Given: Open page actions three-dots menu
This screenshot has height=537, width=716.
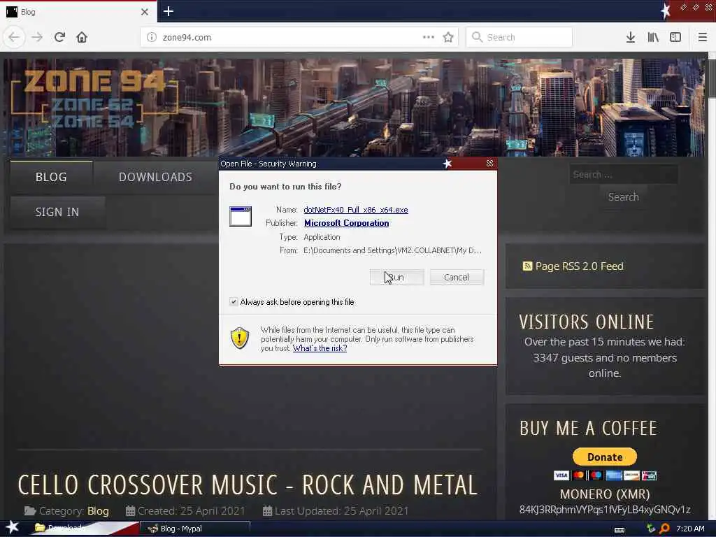Looking at the screenshot, I should point(429,37).
